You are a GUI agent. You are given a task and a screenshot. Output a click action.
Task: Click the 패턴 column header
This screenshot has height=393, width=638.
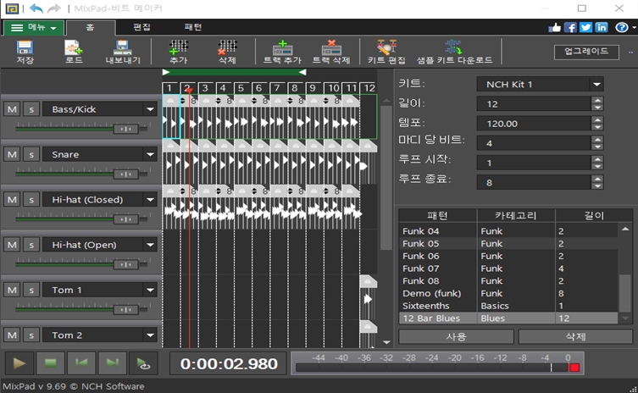[x=437, y=216]
